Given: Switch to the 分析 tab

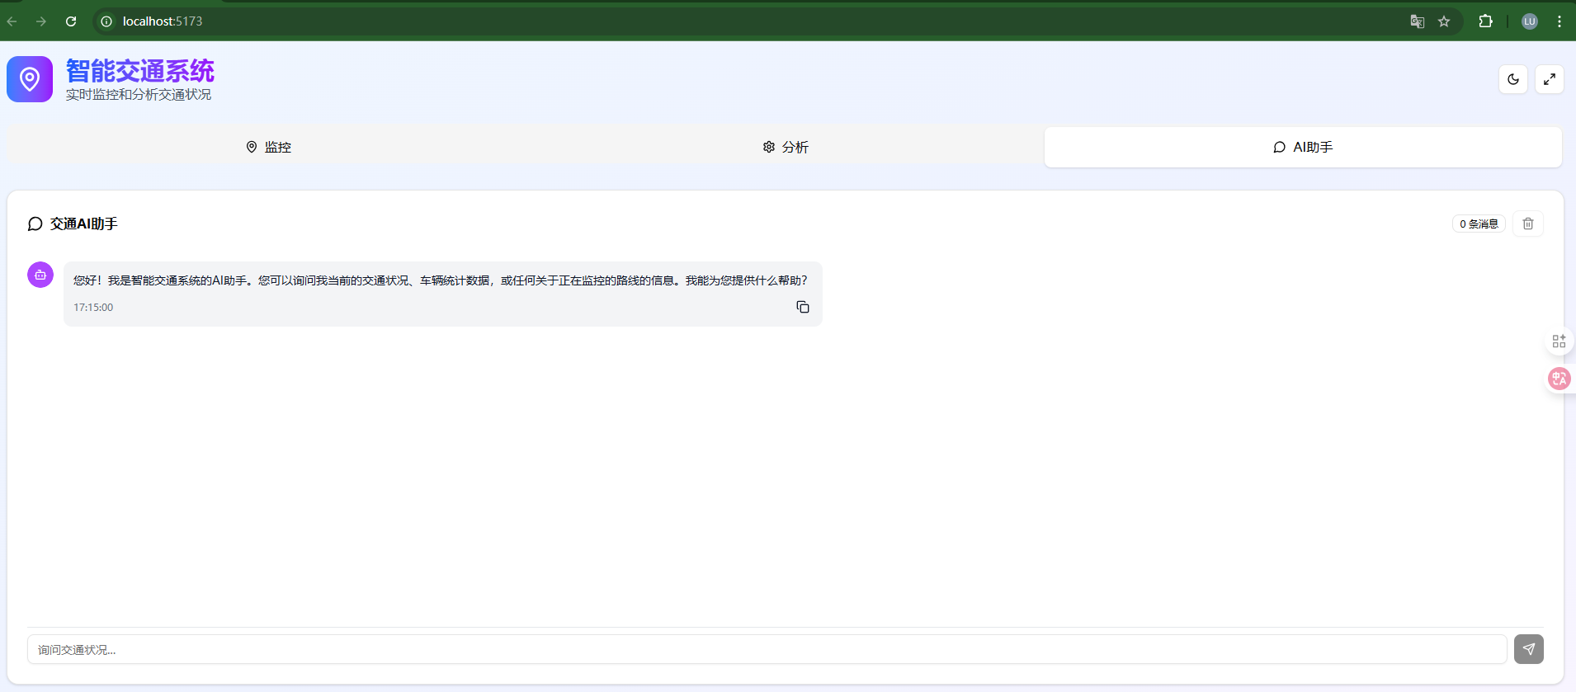Looking at the screenshot, I should point(786,147).
